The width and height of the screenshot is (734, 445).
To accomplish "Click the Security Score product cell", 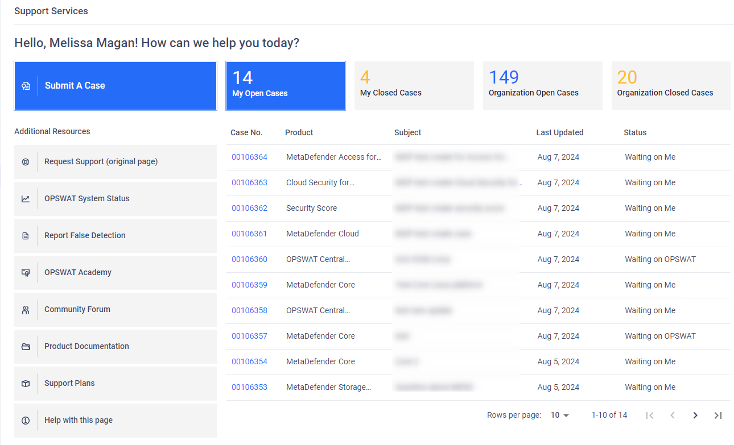I will pos(311,209).
